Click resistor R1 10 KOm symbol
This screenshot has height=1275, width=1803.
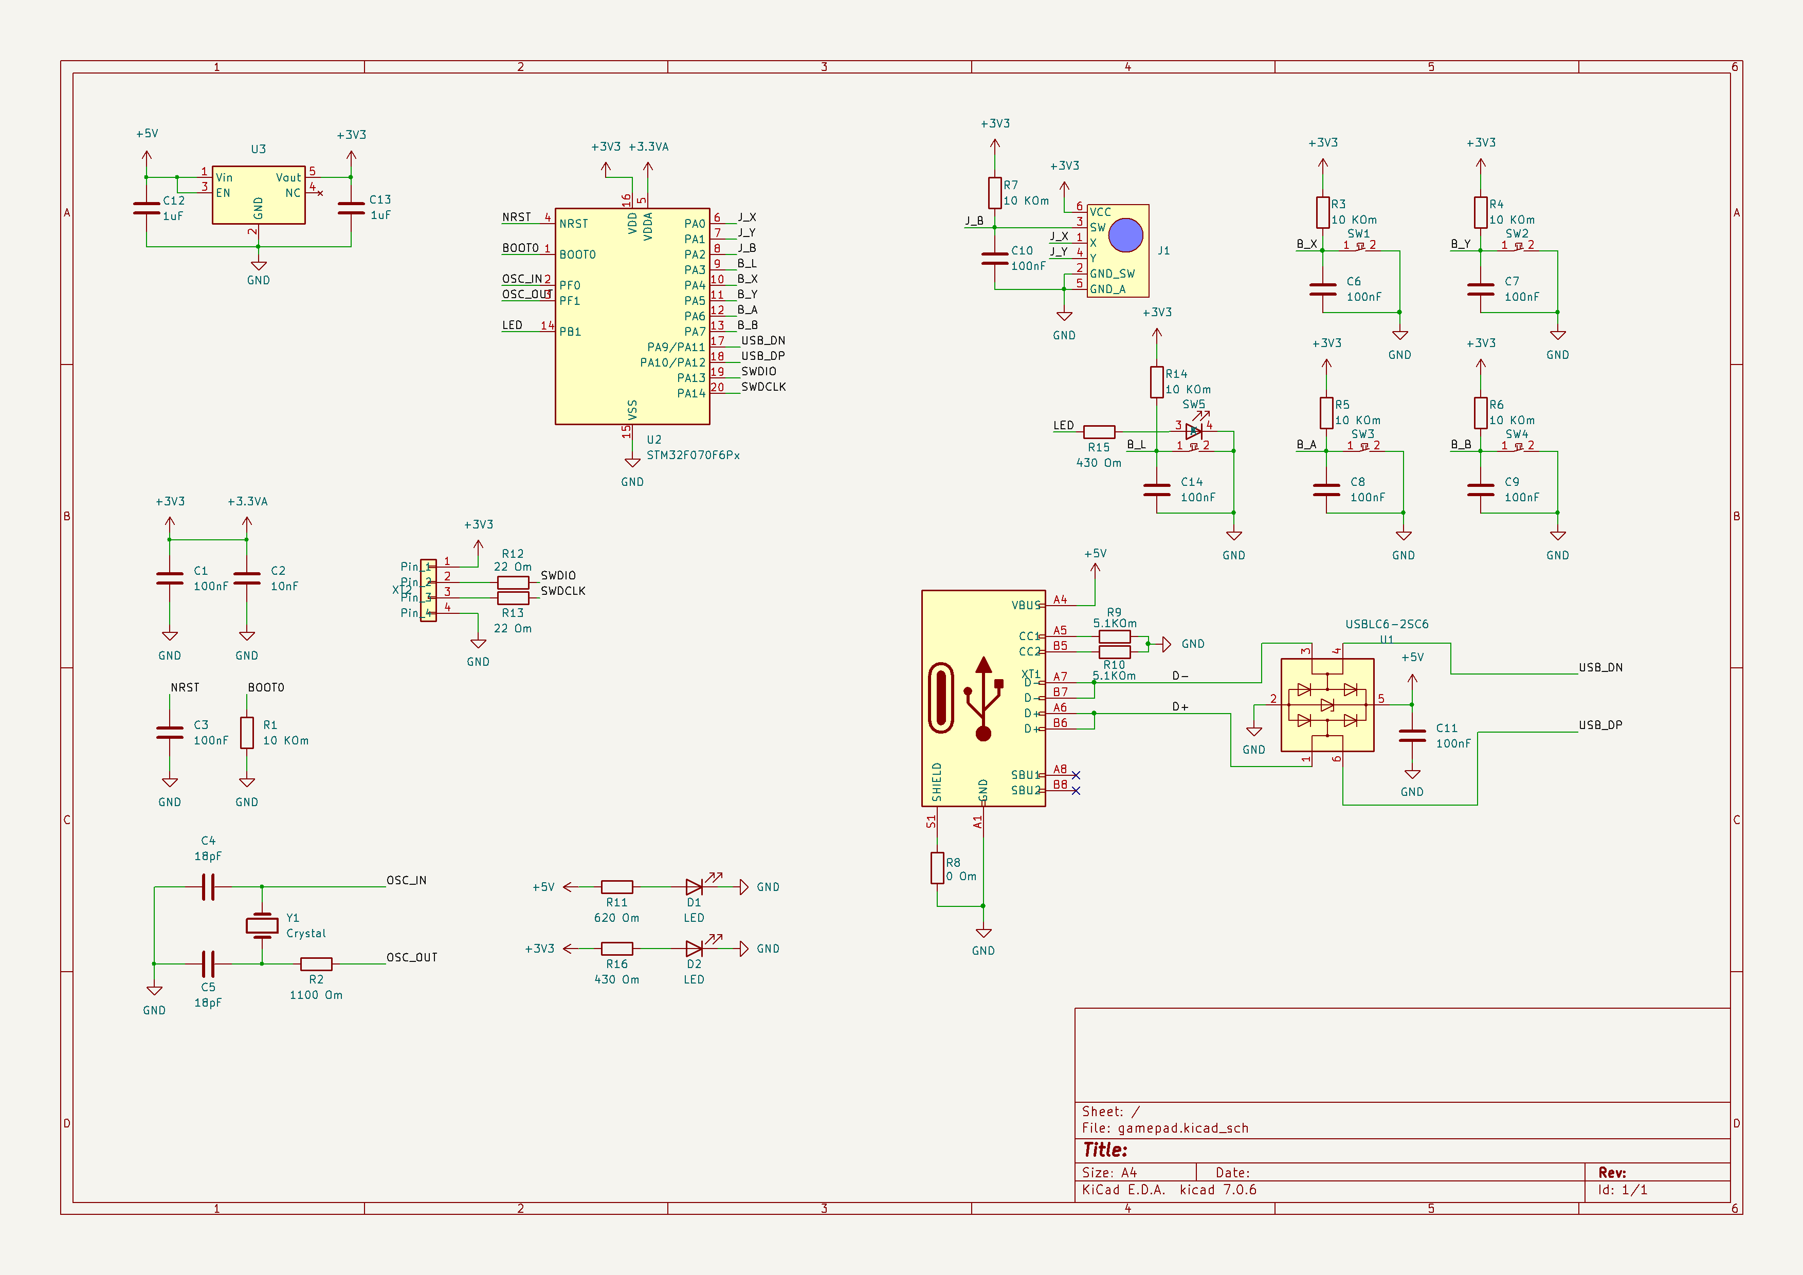(247, 733)
